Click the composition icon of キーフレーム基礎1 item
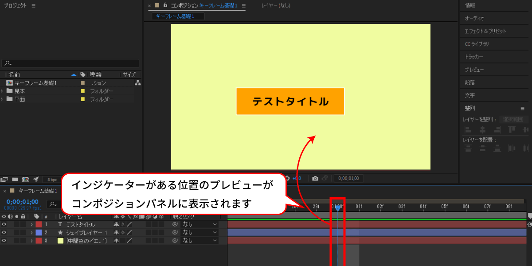Image resolution: width=532 pixels, height=266 pixels. pos(9,83)
